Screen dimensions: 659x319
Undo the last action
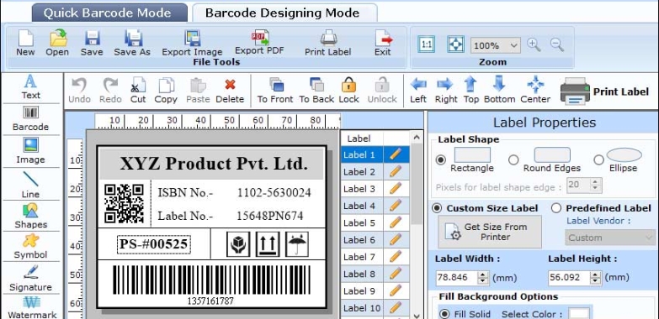79,91
